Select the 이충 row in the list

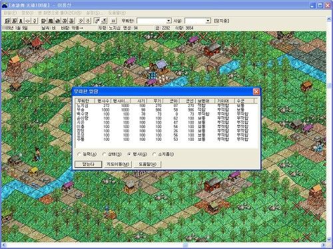pyautogui.click(x=166, y=127)
